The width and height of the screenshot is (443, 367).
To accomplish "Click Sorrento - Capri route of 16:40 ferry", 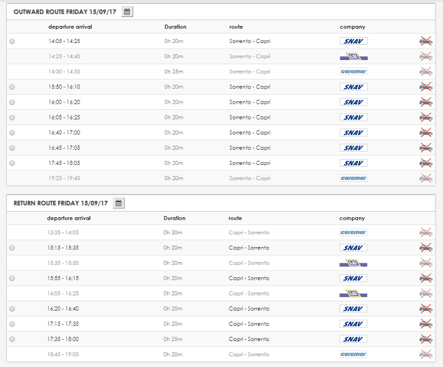I will (250, 133).
